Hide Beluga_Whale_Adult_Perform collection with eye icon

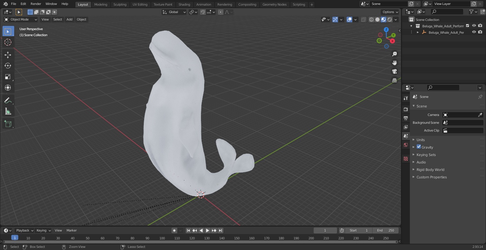pos(474,26)
